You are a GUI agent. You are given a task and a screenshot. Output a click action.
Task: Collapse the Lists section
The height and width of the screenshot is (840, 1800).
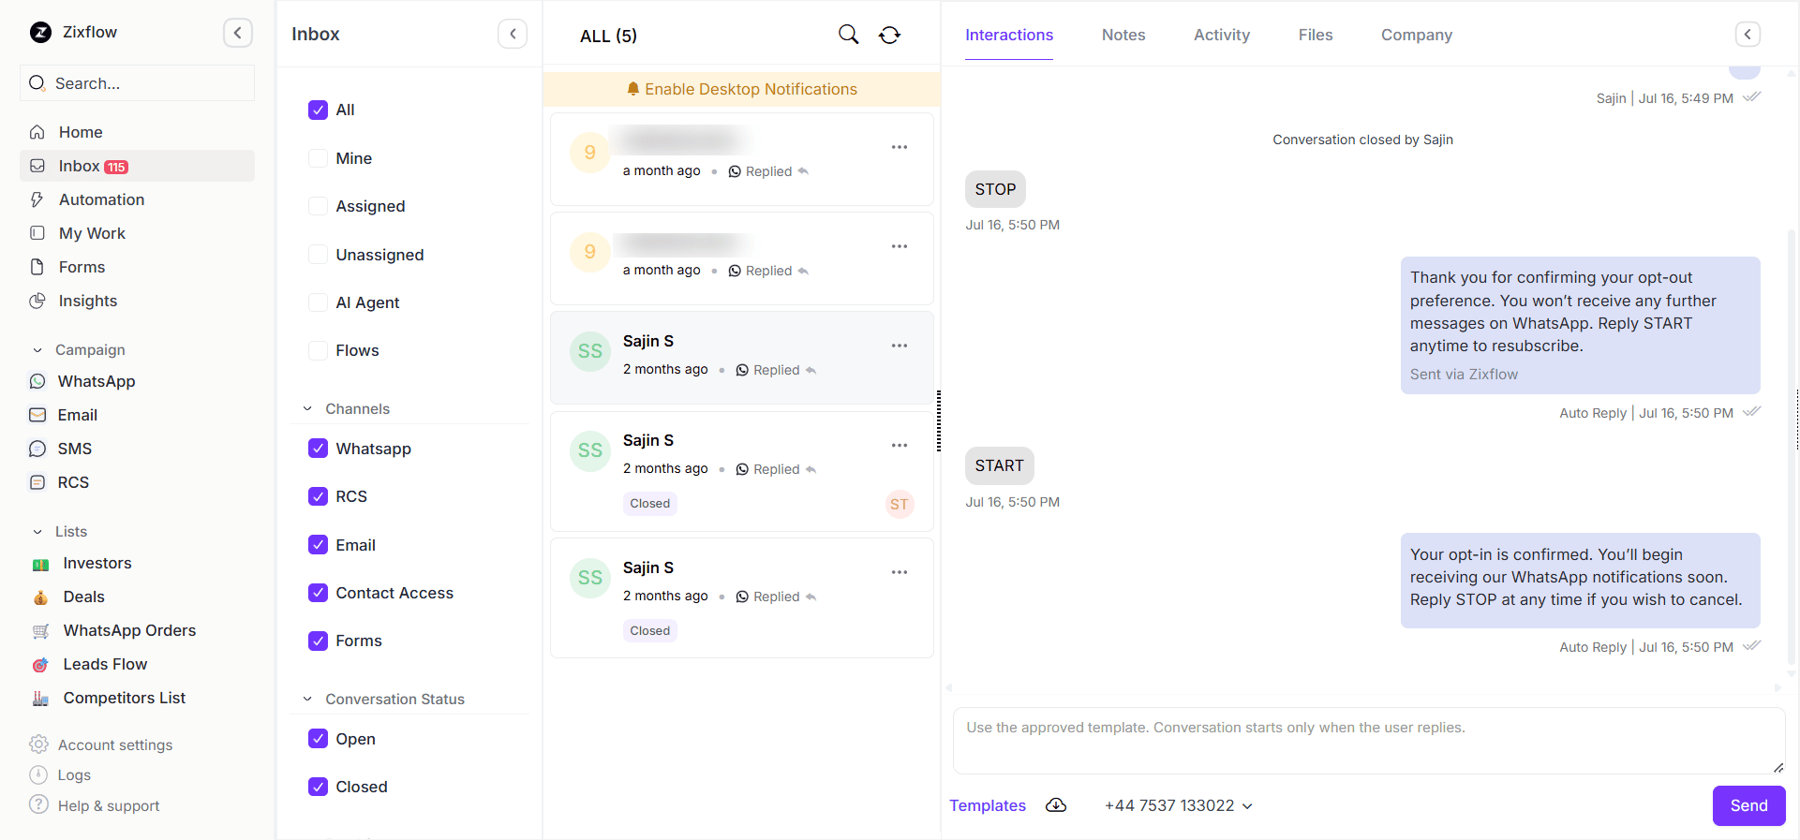pyautogui.click(x=37, y=532)
